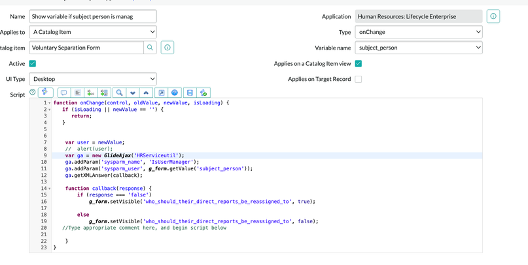The width and height of the screenshot is (528, 265).
Task: Click 'var user = newValue' line
Action: (x=95, y=142)
